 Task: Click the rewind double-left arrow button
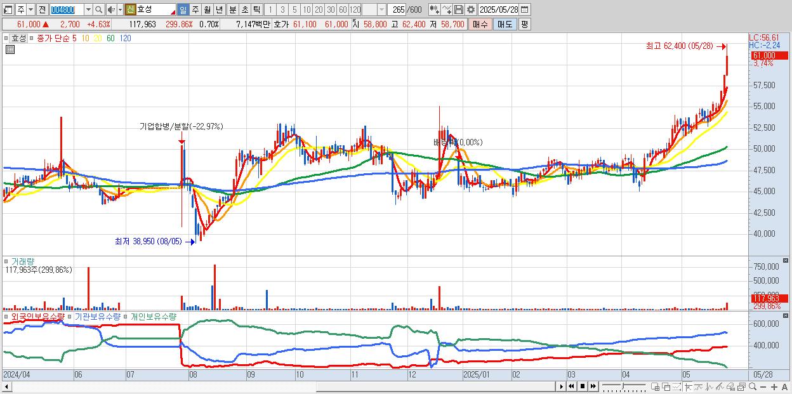point(571,386)
